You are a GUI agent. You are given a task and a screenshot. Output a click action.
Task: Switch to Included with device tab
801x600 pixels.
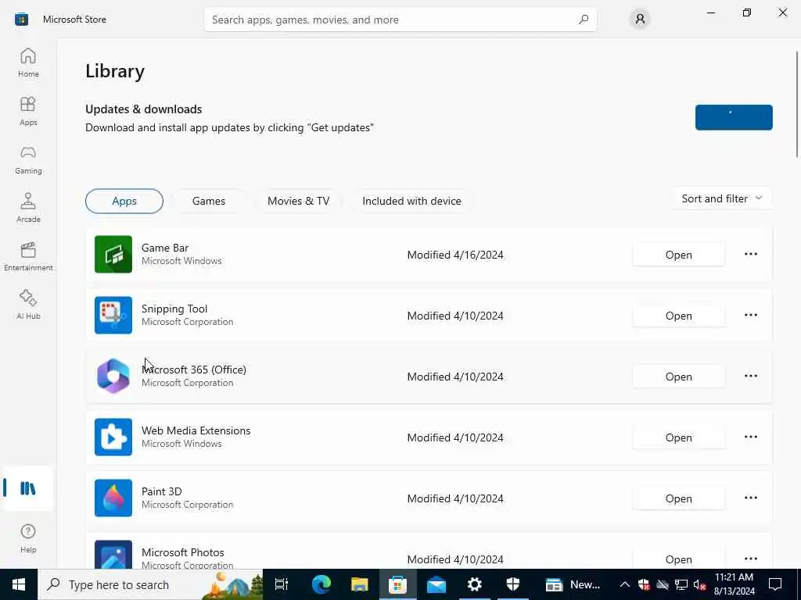click(x=411, y=201)
